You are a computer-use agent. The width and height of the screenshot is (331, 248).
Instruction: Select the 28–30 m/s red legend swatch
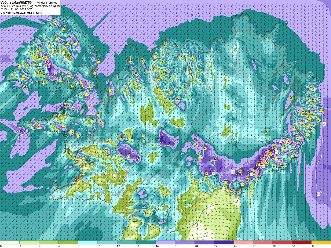(x=282, y=243)
